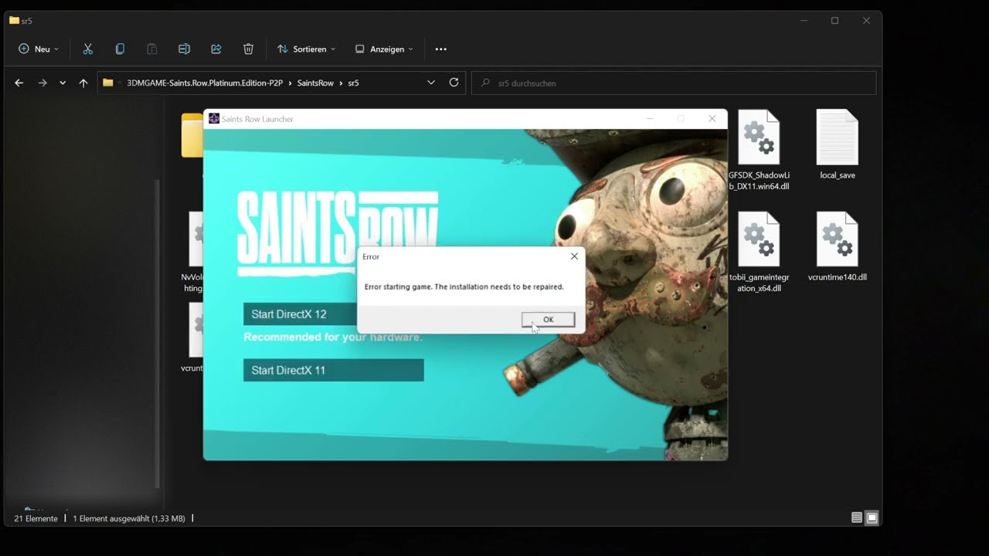The image size is (989, 556).
Task: Select the local_save file
Action: [x=838, y=144]
